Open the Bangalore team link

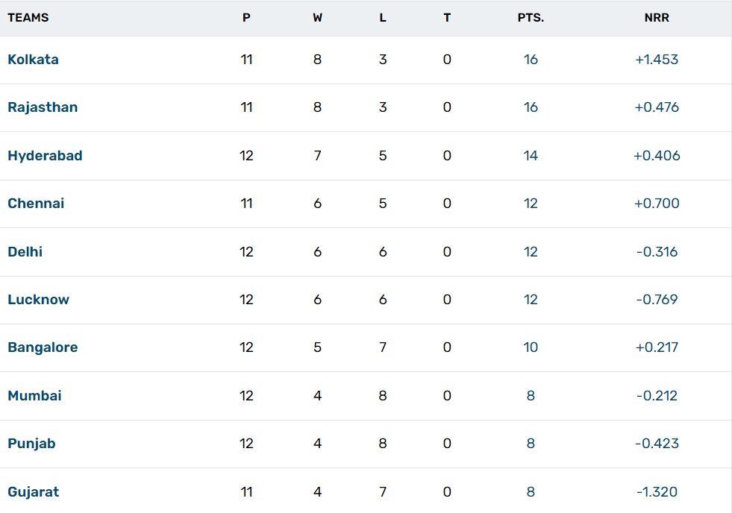pyautogui.click(x=43, y=347)
